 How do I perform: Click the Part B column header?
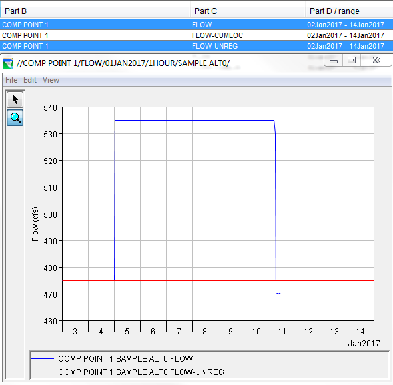click(95, 11)
